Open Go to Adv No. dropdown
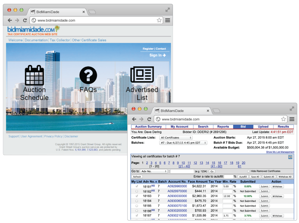This screenshot has width=299, height=223. pos(154,171)
